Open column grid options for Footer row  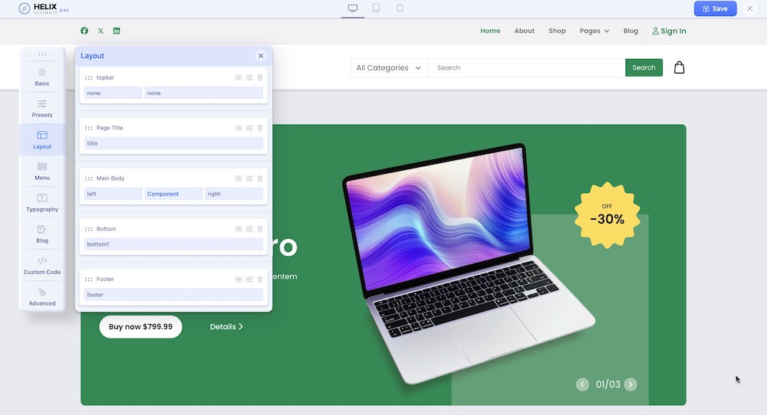tap(239, 279)
